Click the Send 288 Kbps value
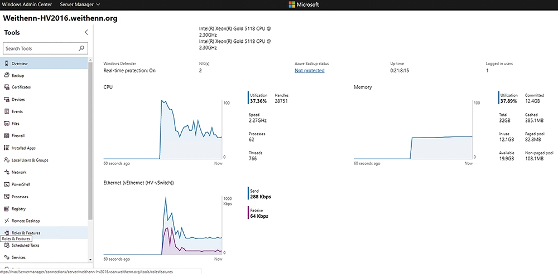This screenshot has width=558, height=274. 261,197
